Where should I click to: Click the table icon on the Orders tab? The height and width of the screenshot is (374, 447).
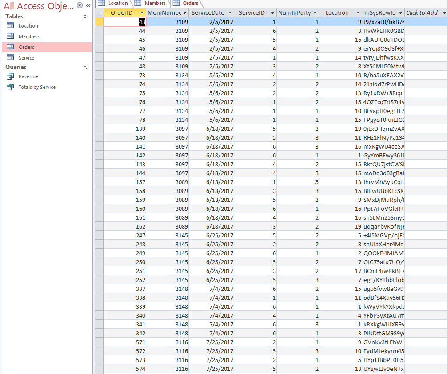(x=176, y=3)
